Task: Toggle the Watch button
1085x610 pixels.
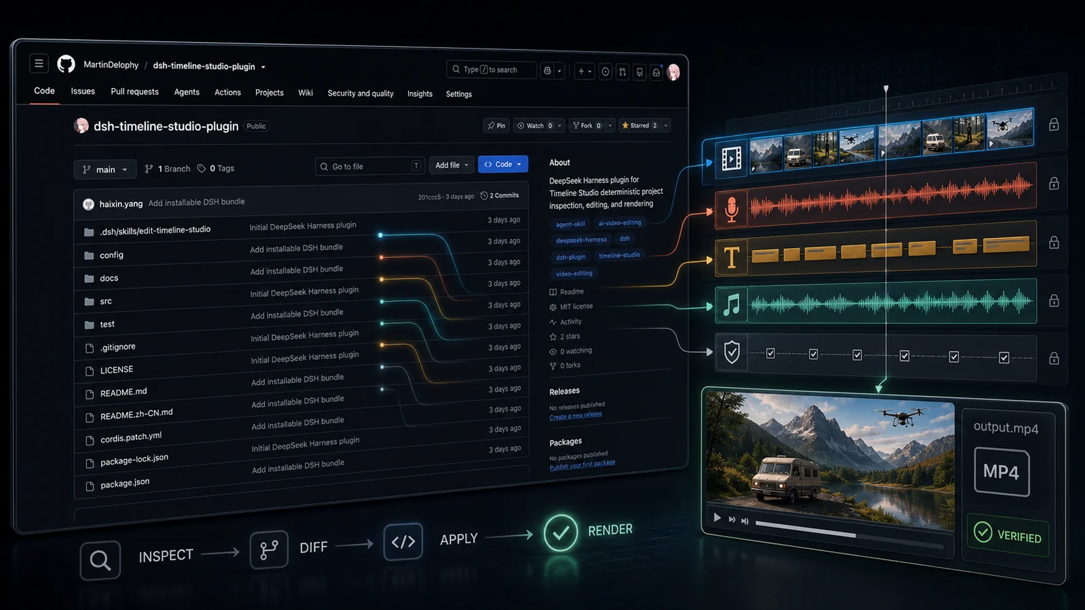Action: pyautogui.click(x=534, y=125)
